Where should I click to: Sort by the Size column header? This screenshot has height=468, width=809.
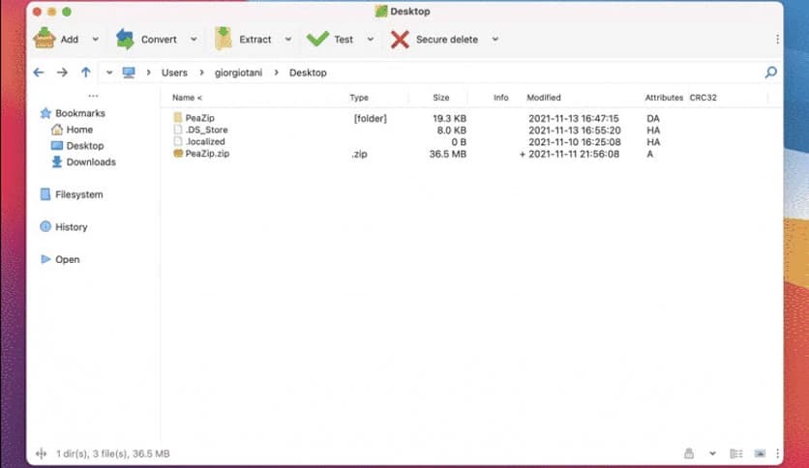point(440,98)
